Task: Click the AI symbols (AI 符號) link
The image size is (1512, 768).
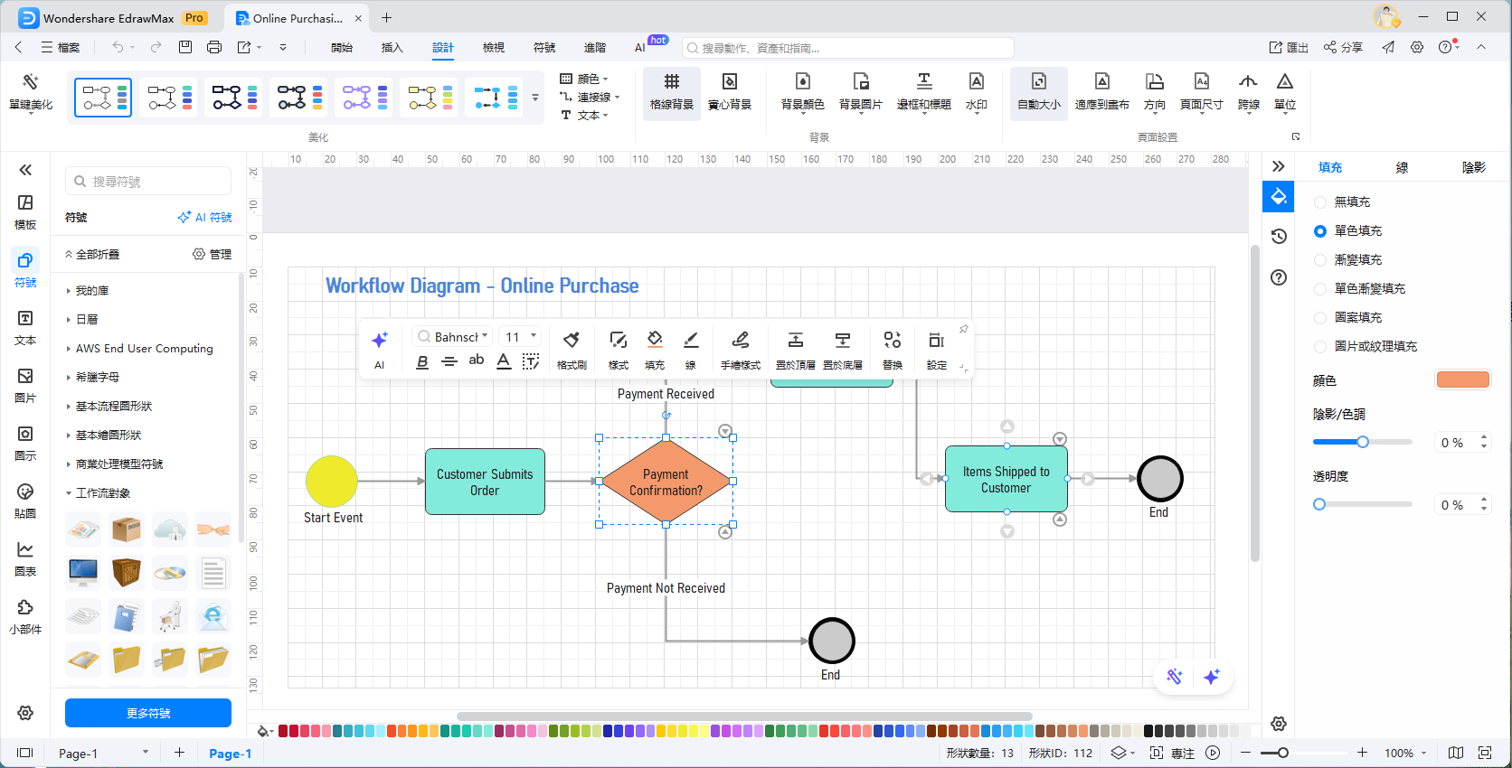Action: coord(205,218)
